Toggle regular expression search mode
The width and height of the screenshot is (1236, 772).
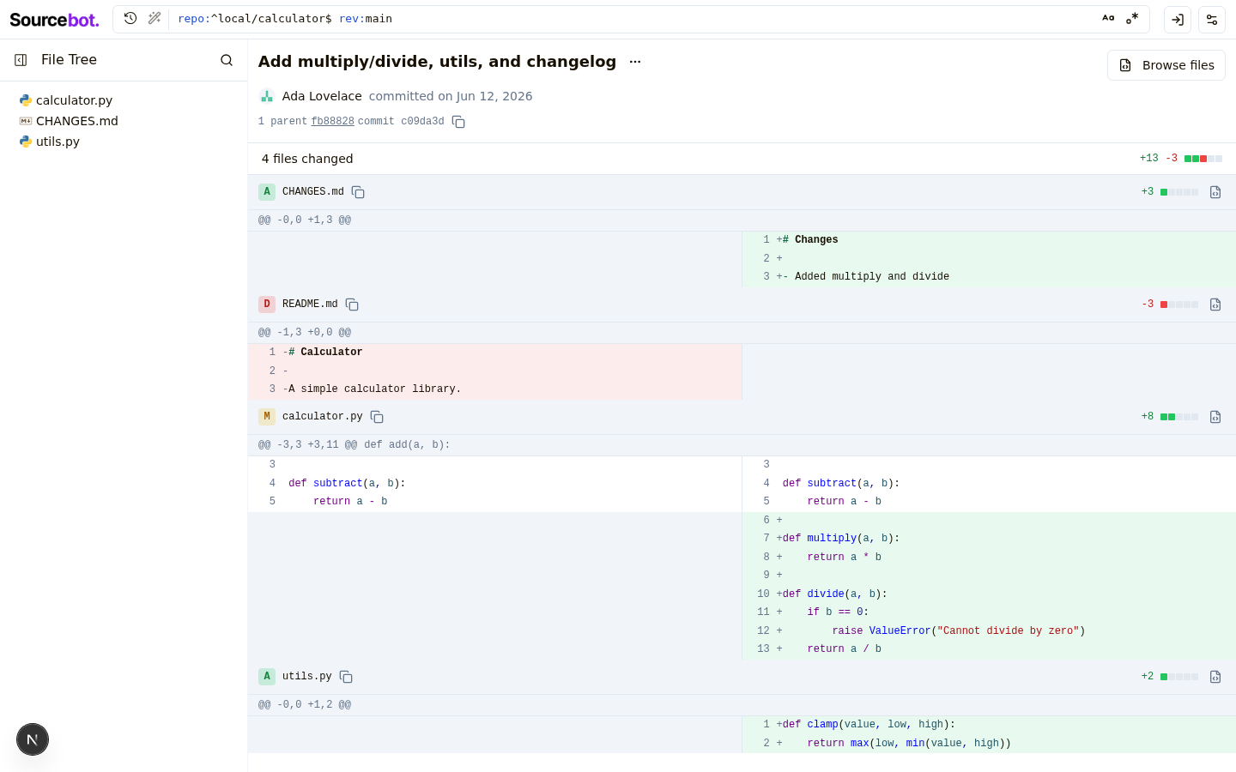1132,18
